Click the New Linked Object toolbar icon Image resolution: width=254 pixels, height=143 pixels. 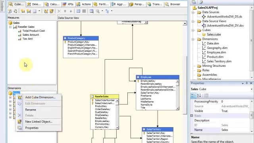pyautogui.click(x=52, y=11)
